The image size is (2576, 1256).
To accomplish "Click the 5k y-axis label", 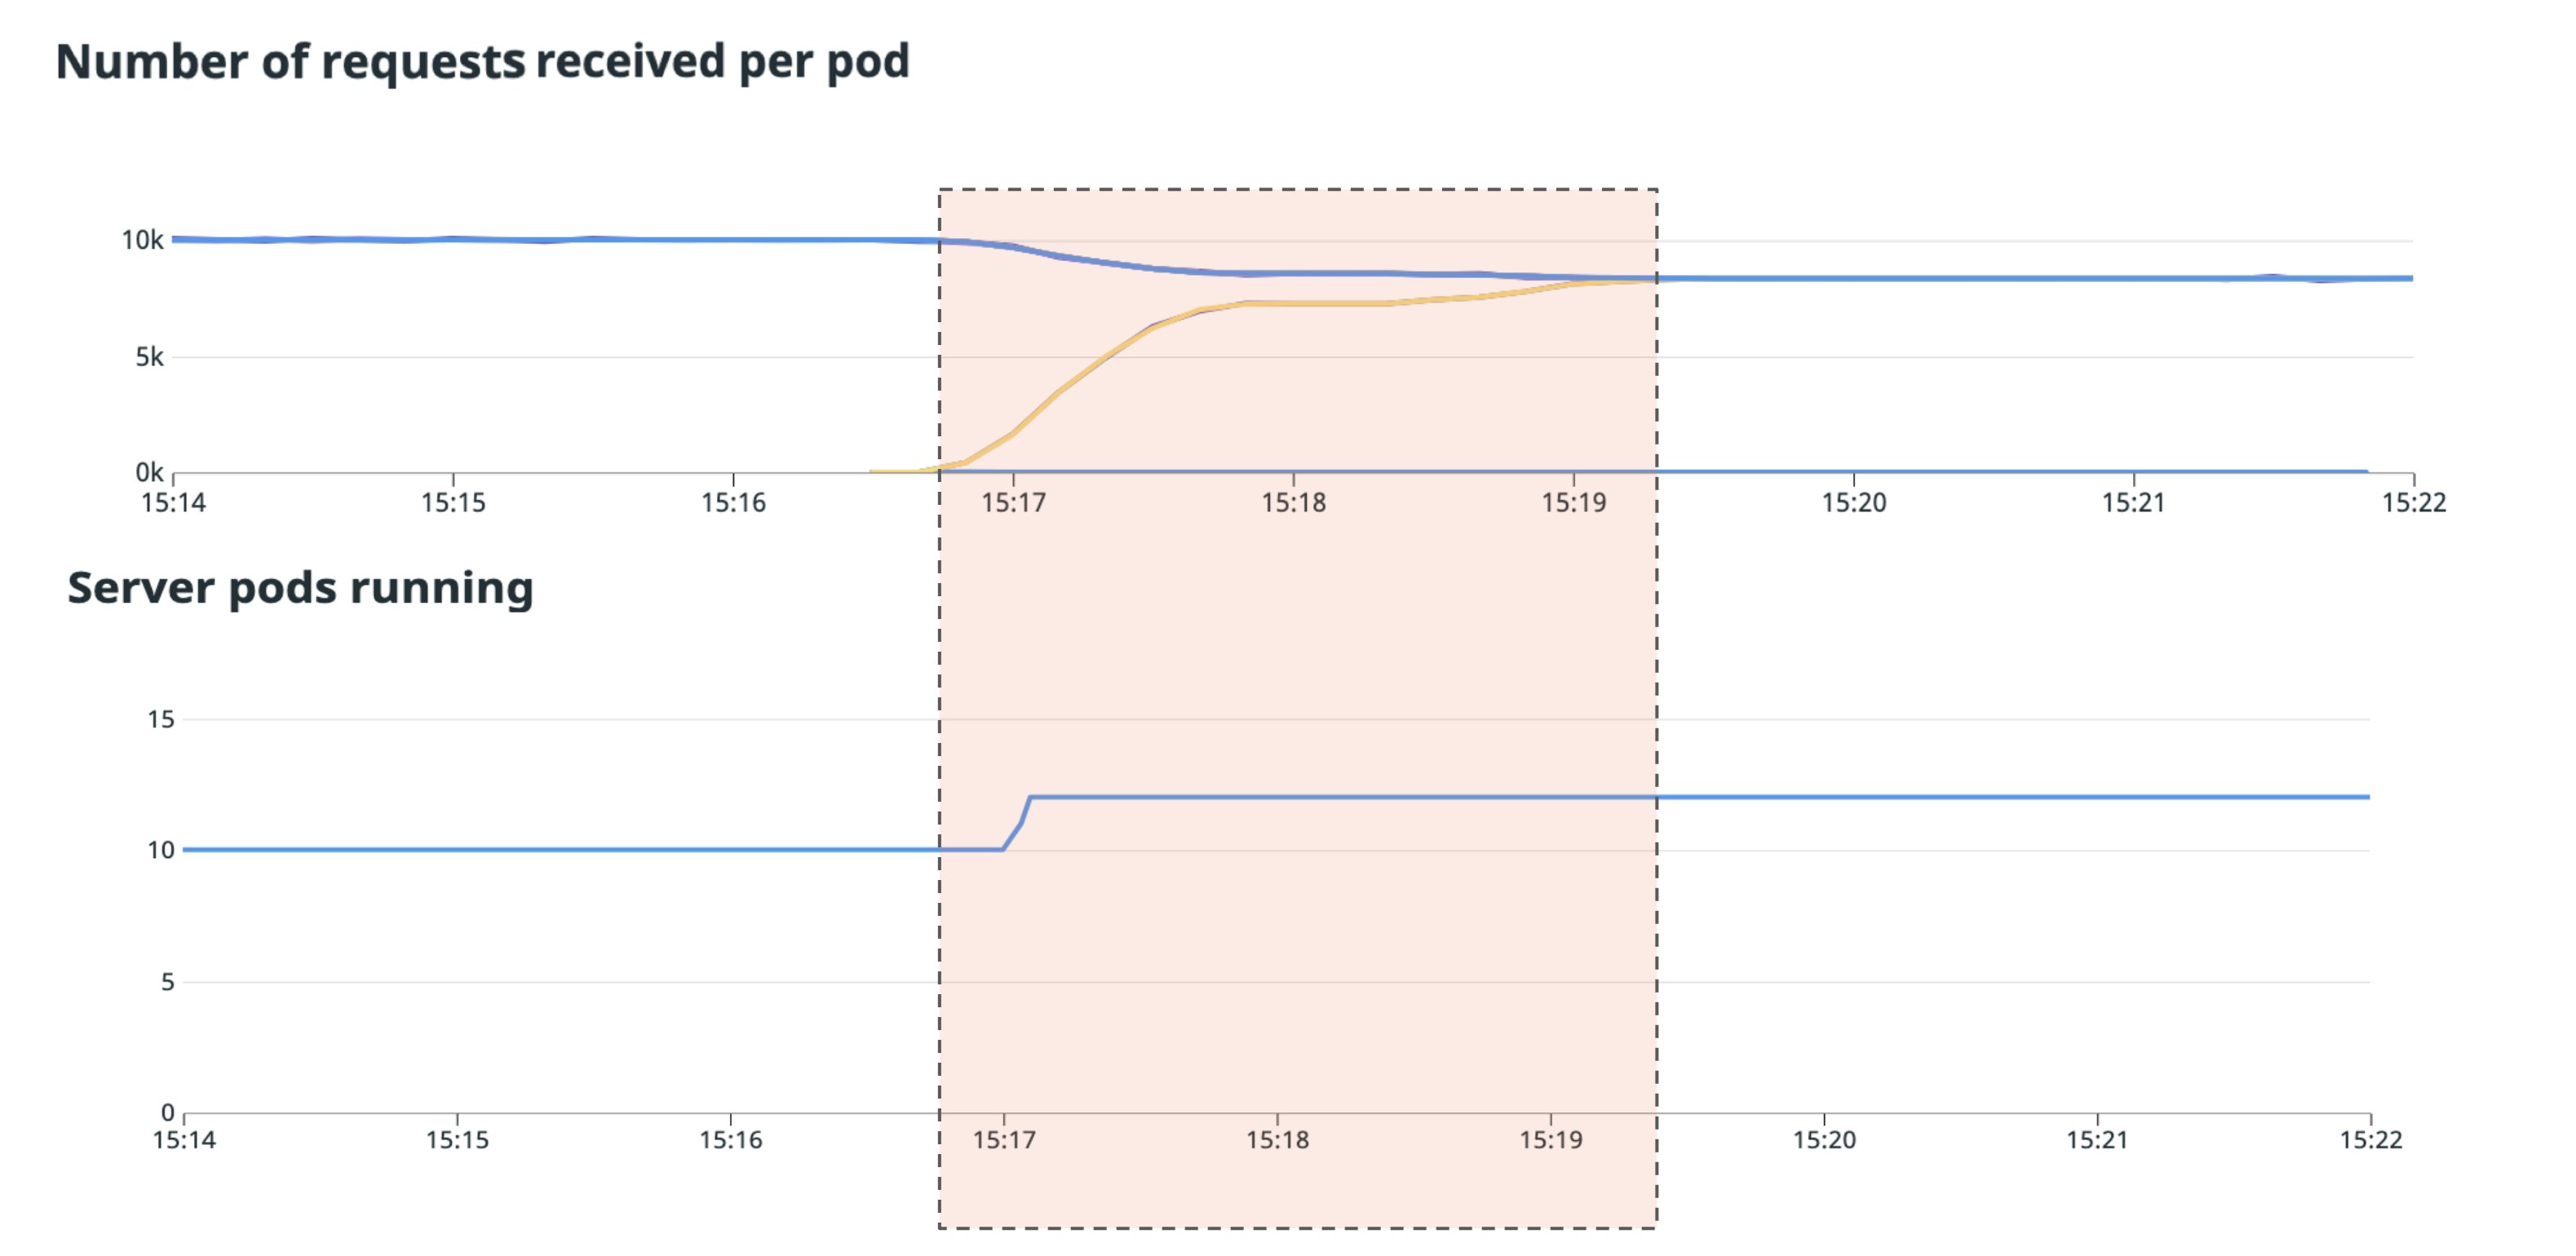I will [149, 357].
